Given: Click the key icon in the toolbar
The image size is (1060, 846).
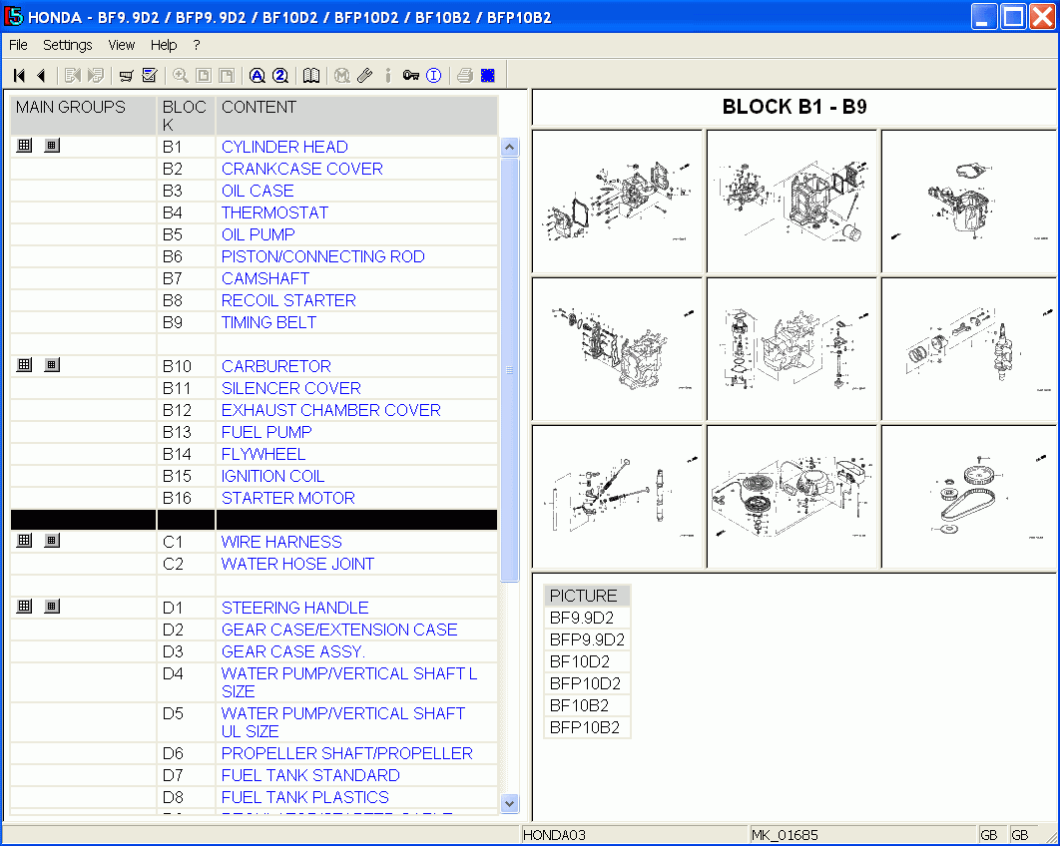Looking at the screenshot, I should [411, 76].
